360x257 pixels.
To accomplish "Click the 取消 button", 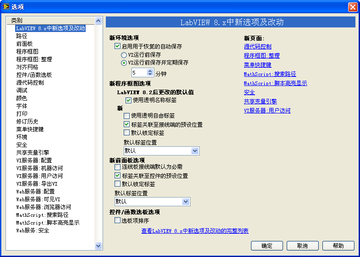I will pos(303,246).
